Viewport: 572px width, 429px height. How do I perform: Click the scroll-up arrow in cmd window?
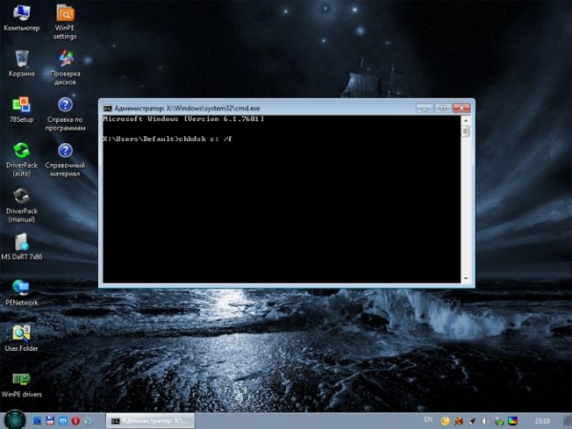(x=465, y=121)
